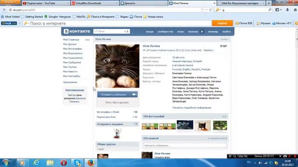Open помощь in VK header
This screenshot has height=167, width=298.
point(213,32)
